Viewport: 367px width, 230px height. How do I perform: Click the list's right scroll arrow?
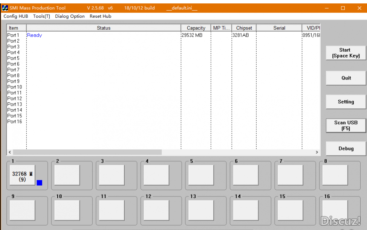coord(317,152)
